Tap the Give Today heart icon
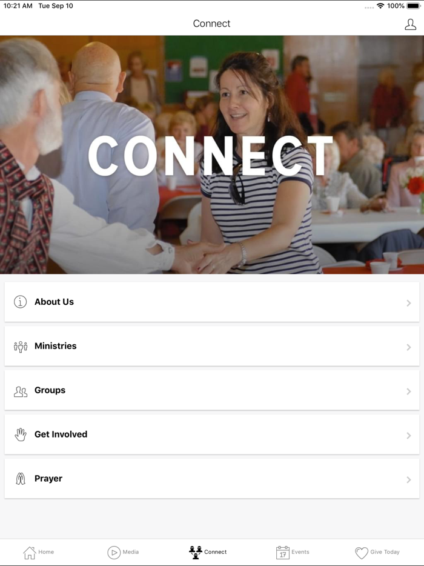The height and width of the screenshot is (566, 424). [362, 553]
